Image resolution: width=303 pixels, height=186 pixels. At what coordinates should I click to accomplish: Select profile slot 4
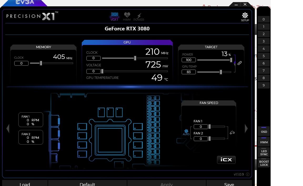click(264, 48)
